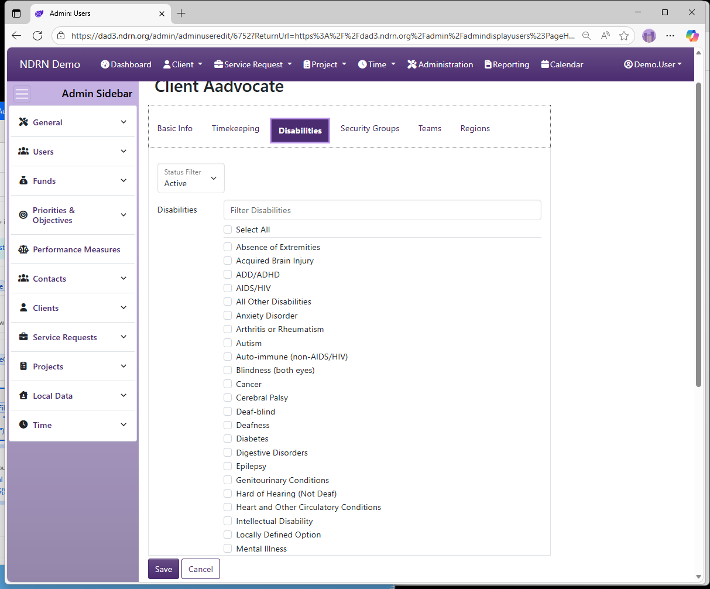Click the NDRN Demo brand link
Viewport: 710px width, 589px height.
pos(50,64)
